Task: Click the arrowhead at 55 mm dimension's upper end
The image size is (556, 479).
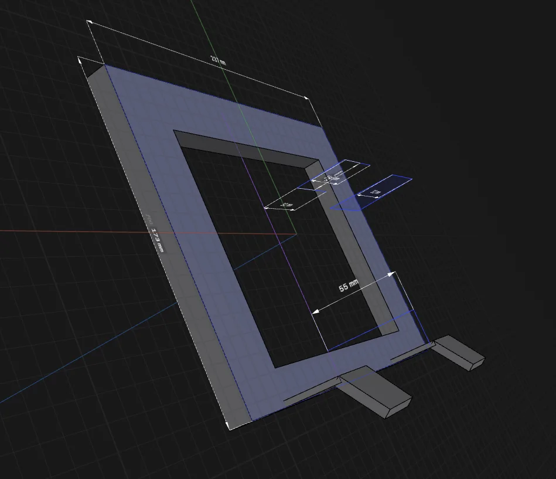Action: pos(391,274)
